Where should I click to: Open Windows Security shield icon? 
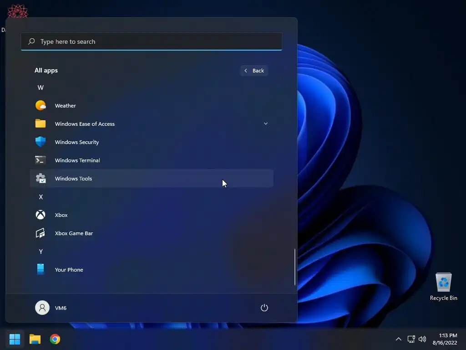tap(41, 142)
